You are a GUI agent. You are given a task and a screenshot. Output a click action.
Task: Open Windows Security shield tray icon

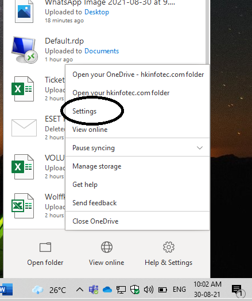click(134, 290)
